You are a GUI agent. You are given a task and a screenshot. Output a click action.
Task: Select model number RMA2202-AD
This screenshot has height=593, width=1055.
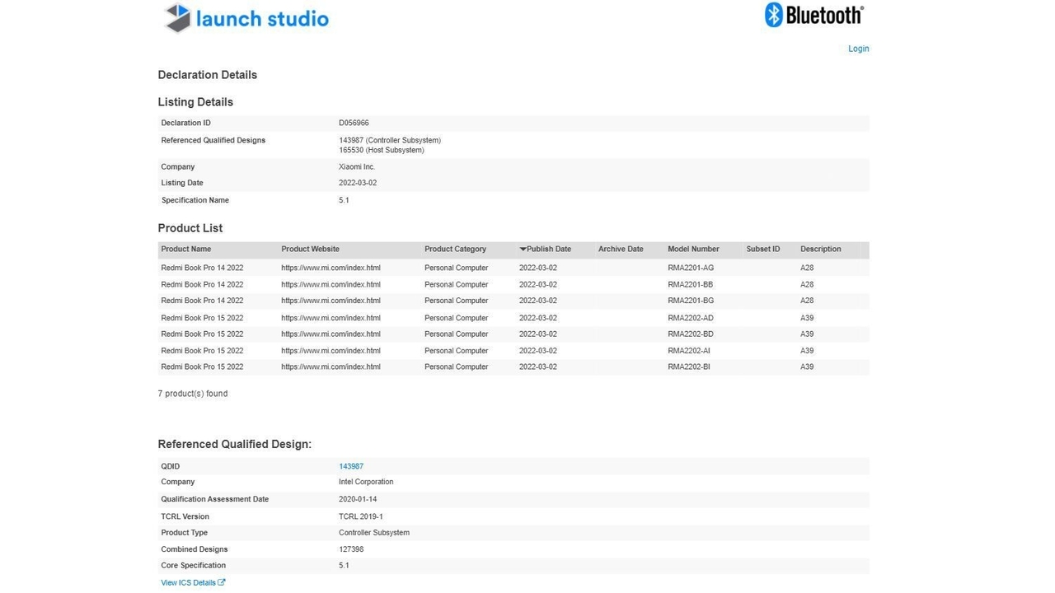click(691, 318)
